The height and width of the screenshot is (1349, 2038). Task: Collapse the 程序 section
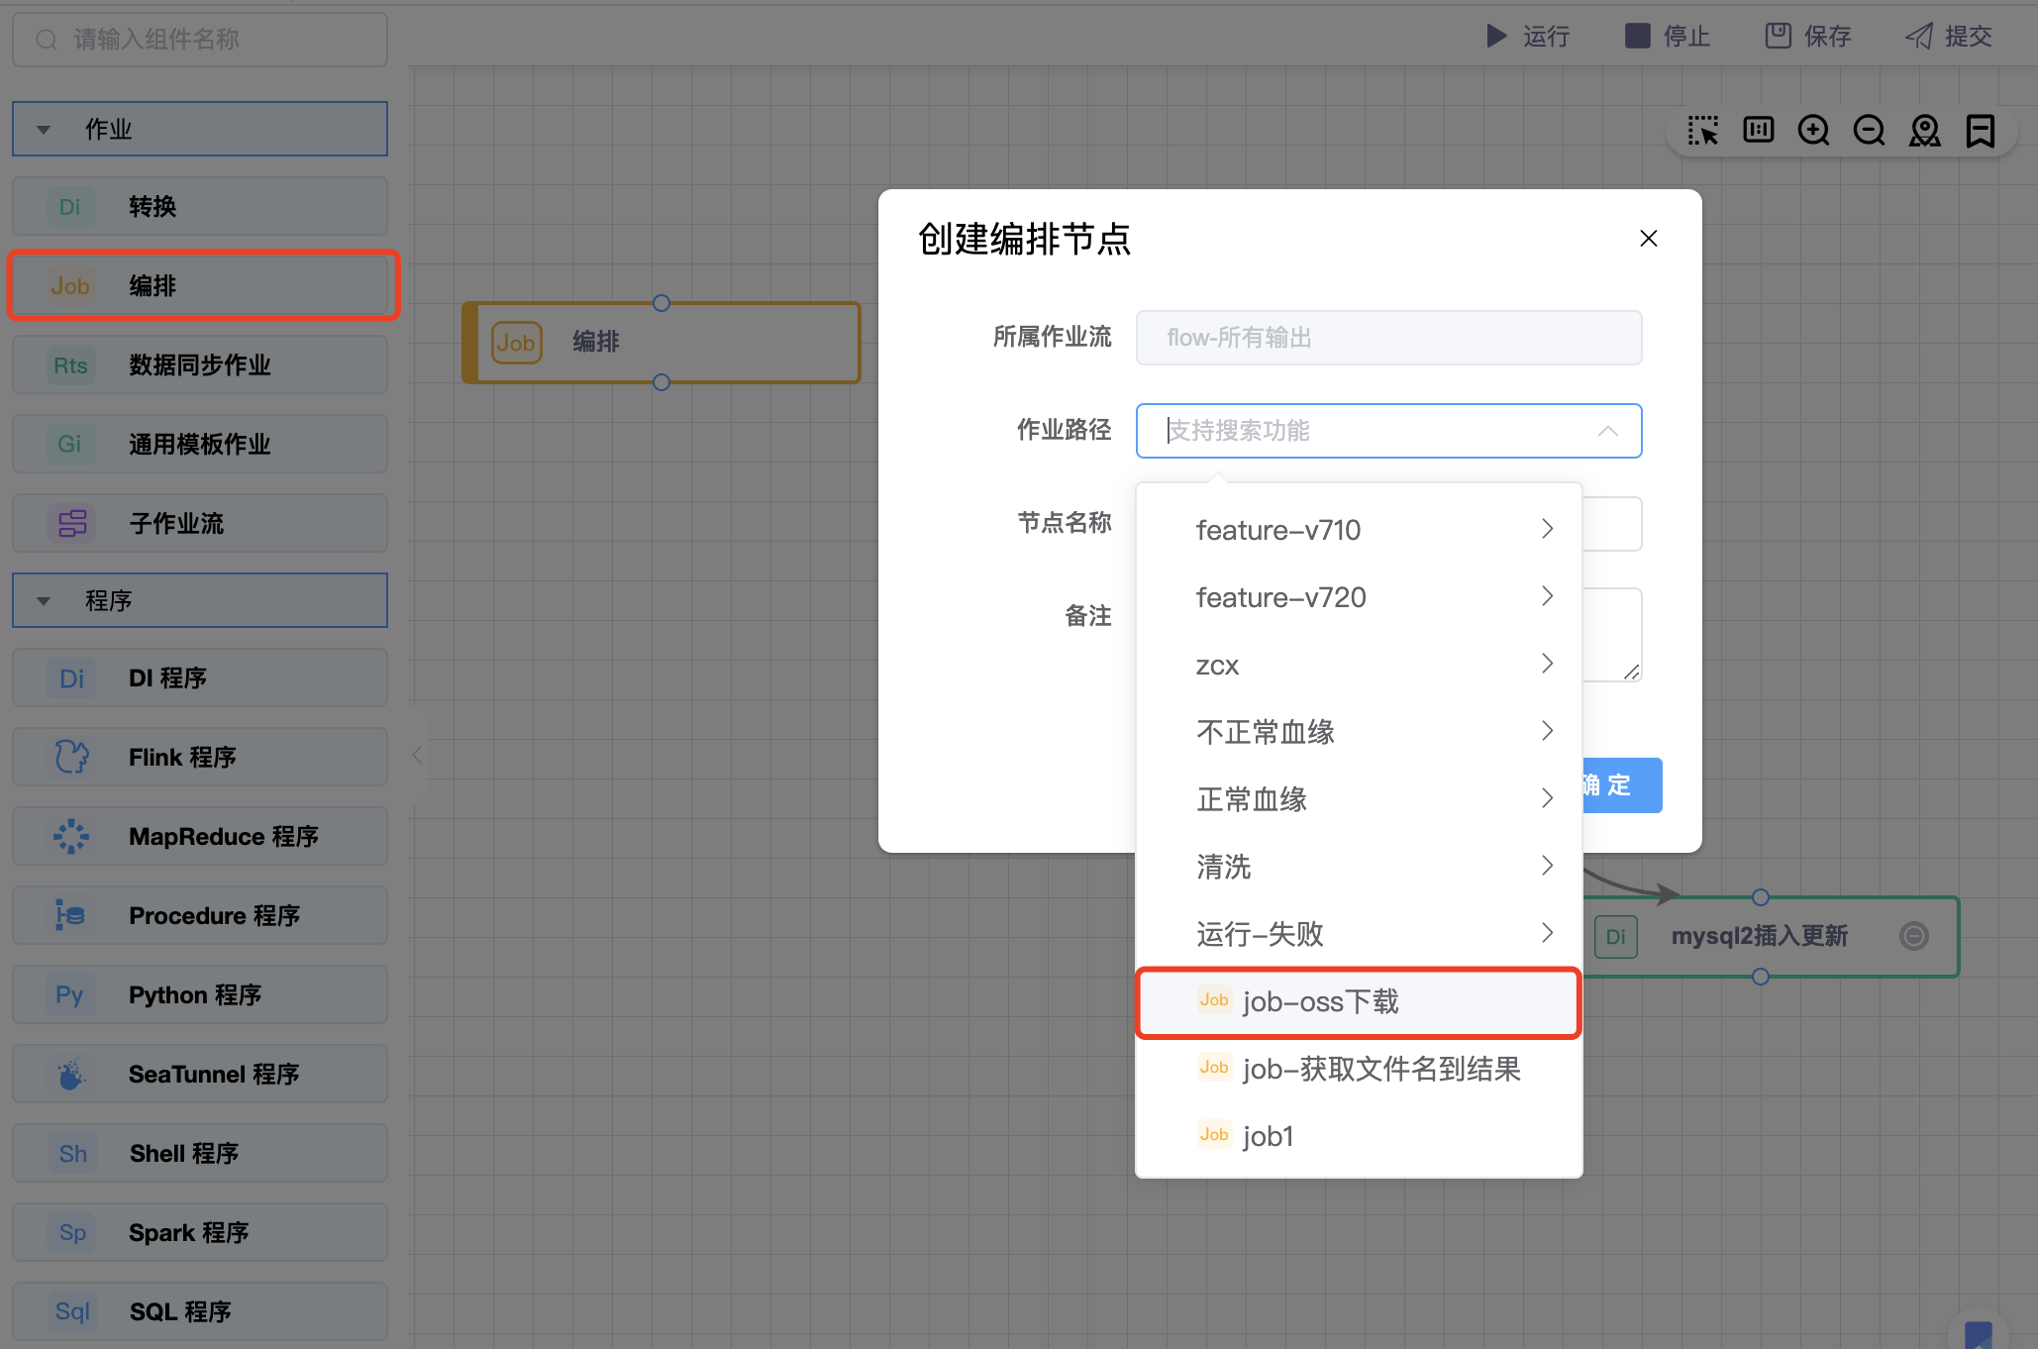pos(44,601)
